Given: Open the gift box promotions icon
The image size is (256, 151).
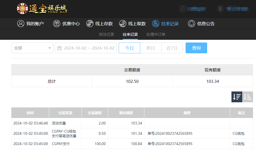Looking at the screenshot, I should pos(57,24).
